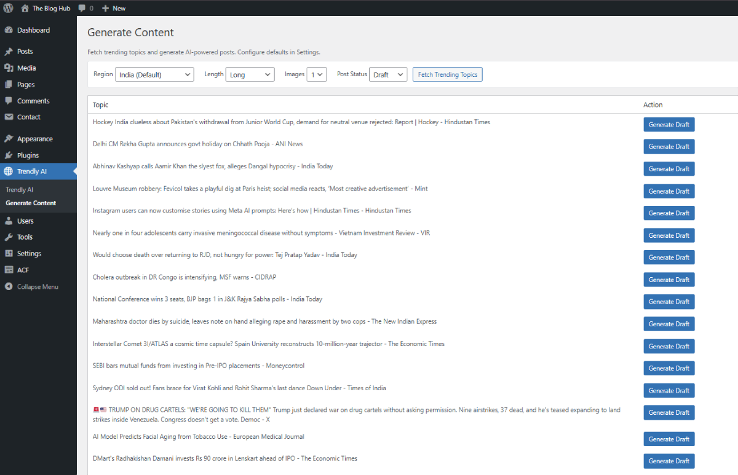This screenshot has width=738, height=475.
Task: Open Plugins via the plug icon
Action: click(x=10, y=154)
